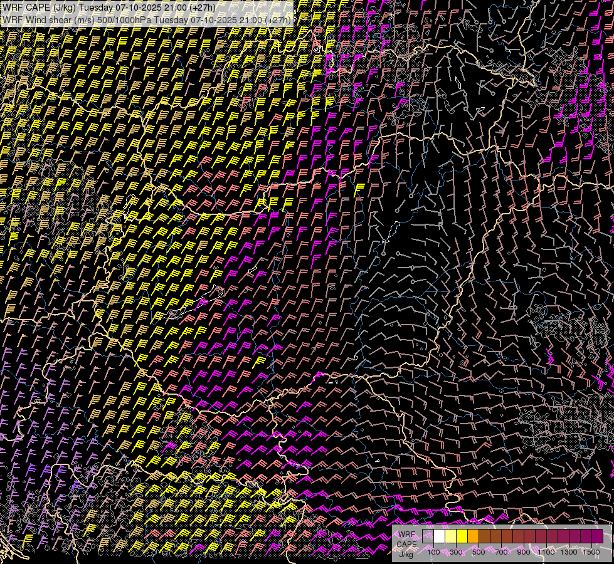Click the bright yellow CAPE legend swatch
Viewport: 614px width, 564px height.
pyautogui.click(x=462, y=536)
